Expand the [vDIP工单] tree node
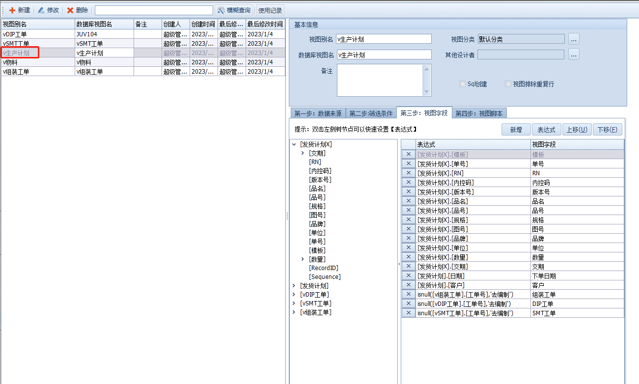Image resolution: width=639 pixels, height=384 pixels. coord(294,295)
